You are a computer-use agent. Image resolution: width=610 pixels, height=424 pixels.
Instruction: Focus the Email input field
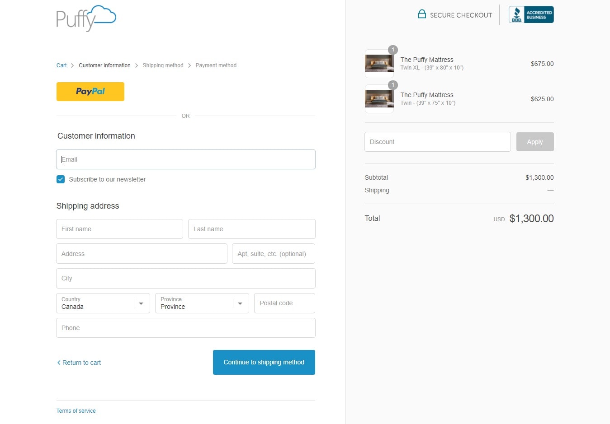pos(186,159)
